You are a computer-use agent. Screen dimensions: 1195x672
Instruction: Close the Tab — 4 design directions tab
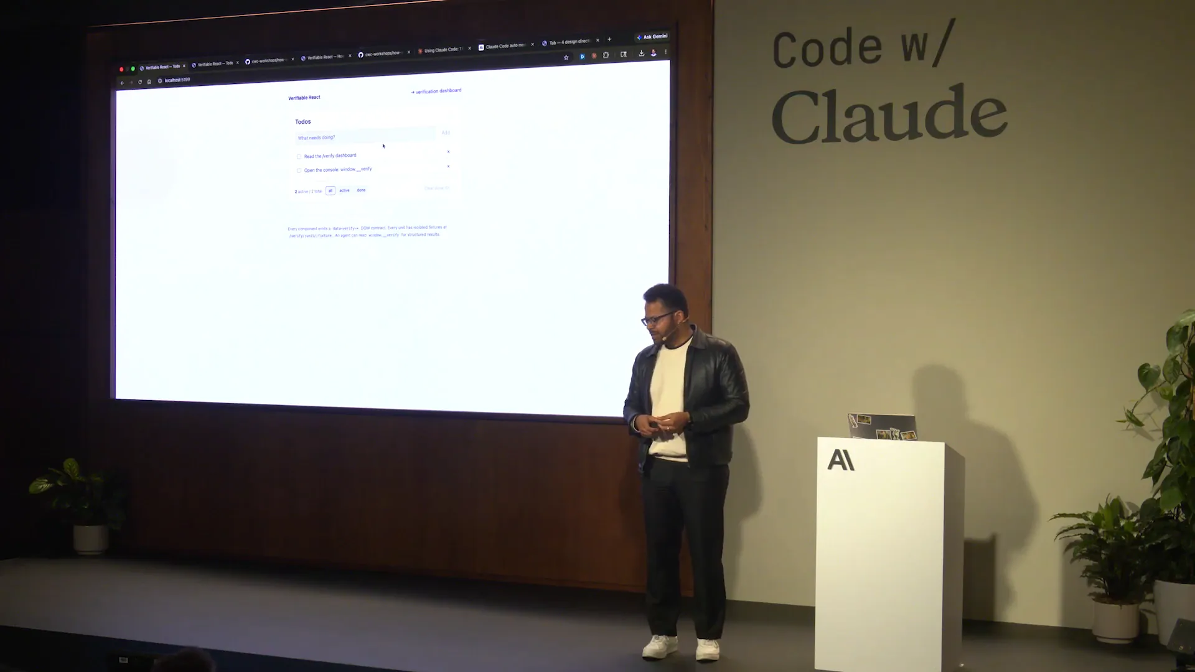[597, 40]
